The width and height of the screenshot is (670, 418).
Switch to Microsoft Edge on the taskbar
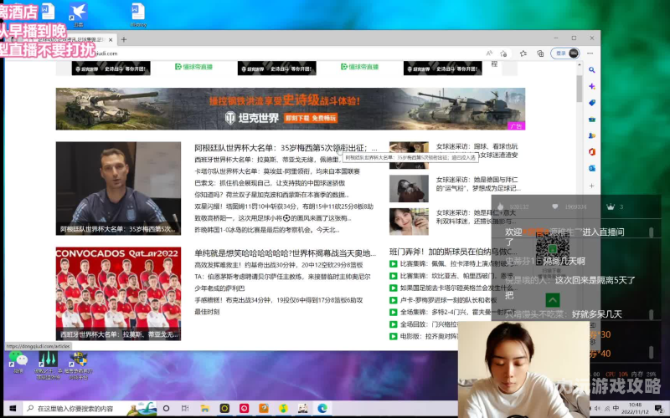pos(322,409)
